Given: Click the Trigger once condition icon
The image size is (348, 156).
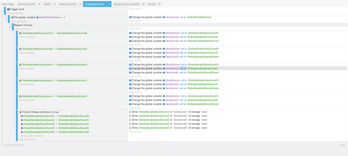Looking at the screenshot, I should click(x=8, y=9).
